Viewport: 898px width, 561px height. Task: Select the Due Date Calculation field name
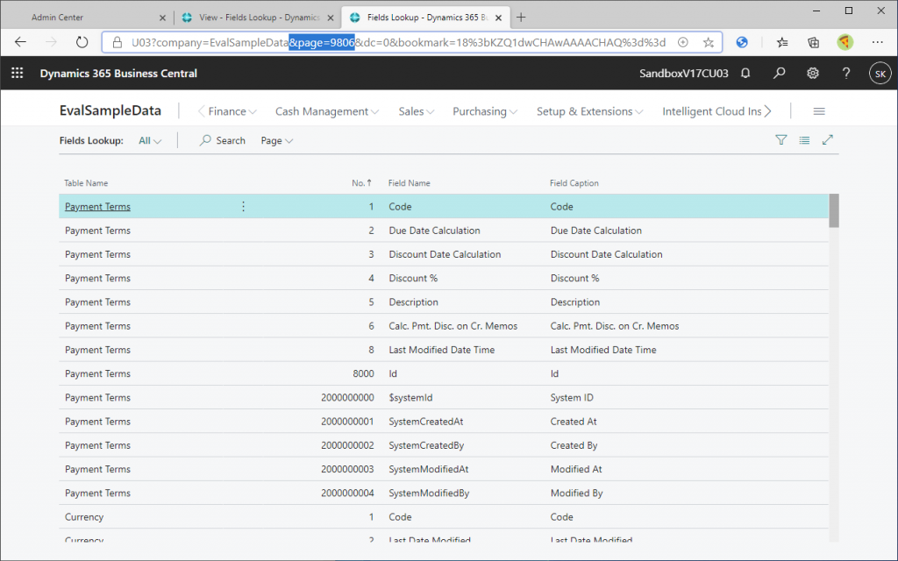click(x=434, y=231)
